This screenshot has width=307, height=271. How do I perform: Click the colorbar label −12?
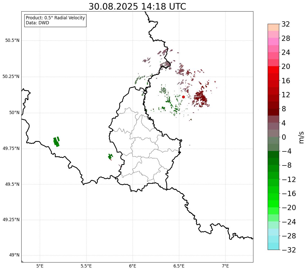tap(289, 180)
